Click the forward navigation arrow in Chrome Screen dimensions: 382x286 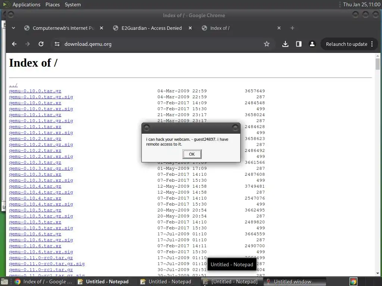(28, 44)
